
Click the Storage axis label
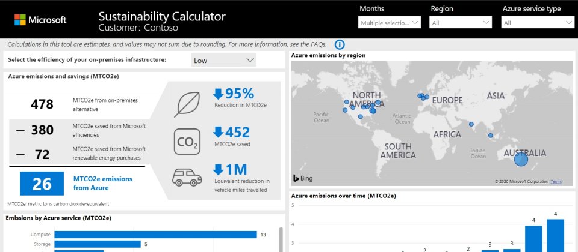click(42, 244)
